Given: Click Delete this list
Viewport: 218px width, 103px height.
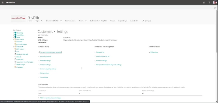Looking at the screenshot, I should pyautogui.click(x=100, y=52).
